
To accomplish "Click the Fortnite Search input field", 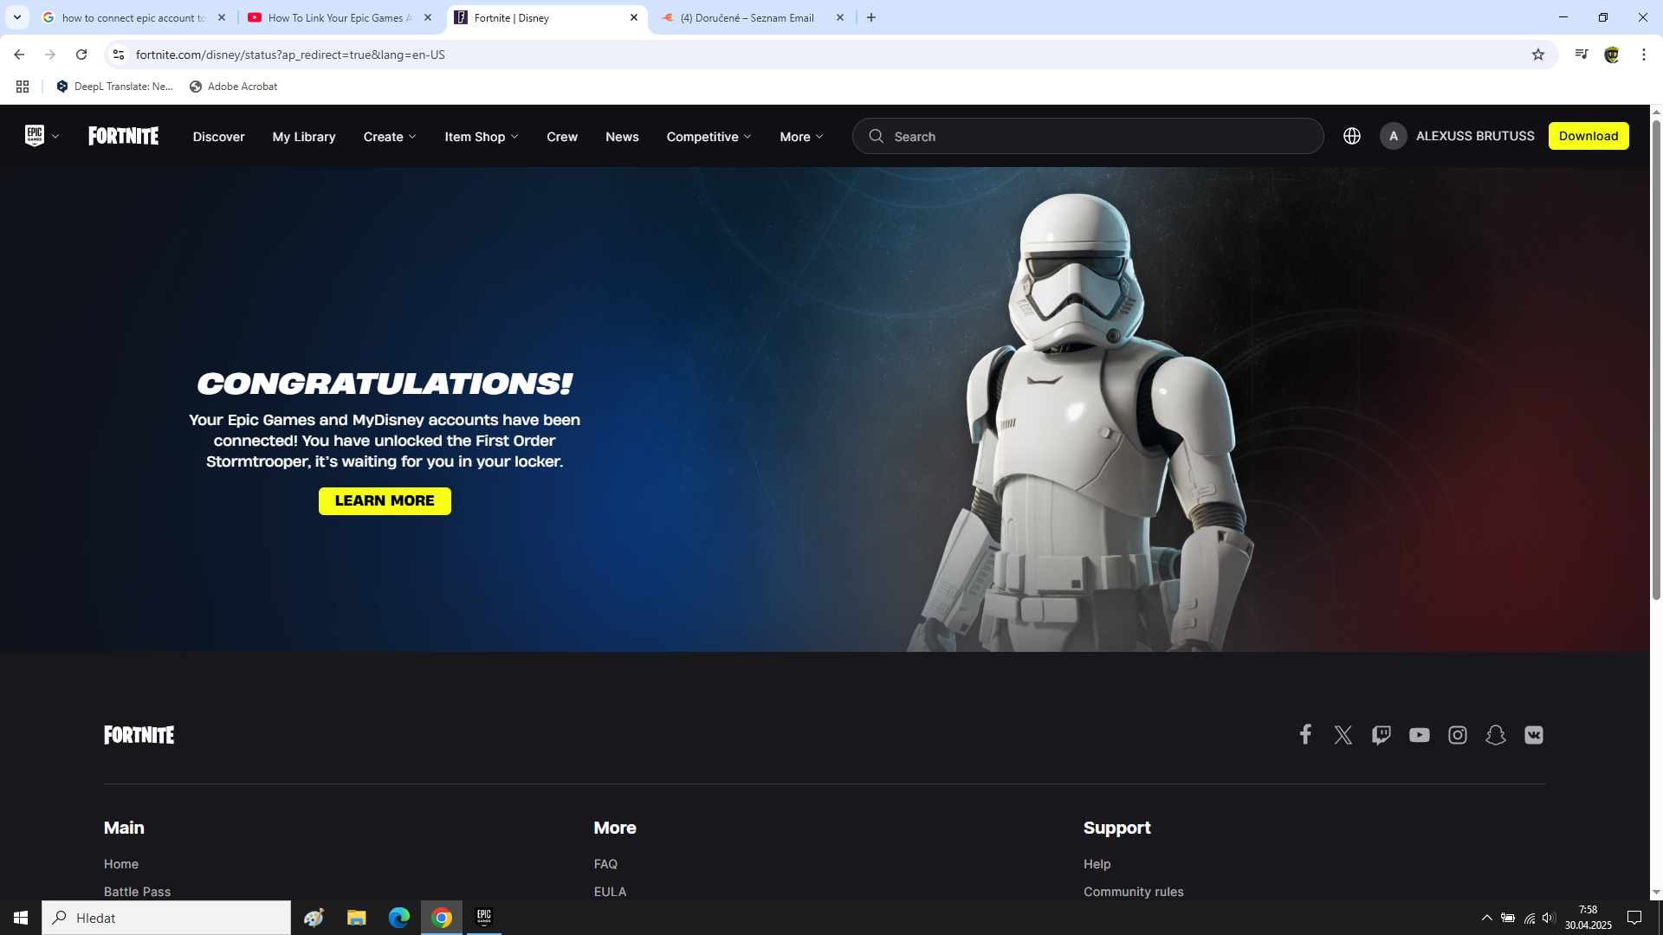I will [x=1088, y=136].
